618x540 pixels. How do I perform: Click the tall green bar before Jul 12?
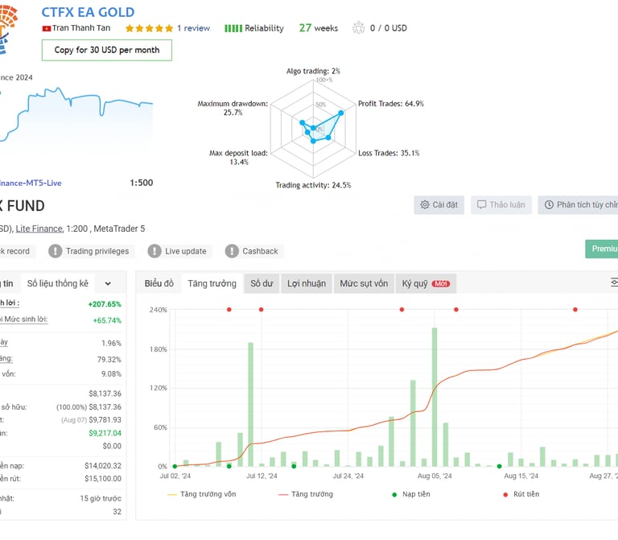coord(251,405)
